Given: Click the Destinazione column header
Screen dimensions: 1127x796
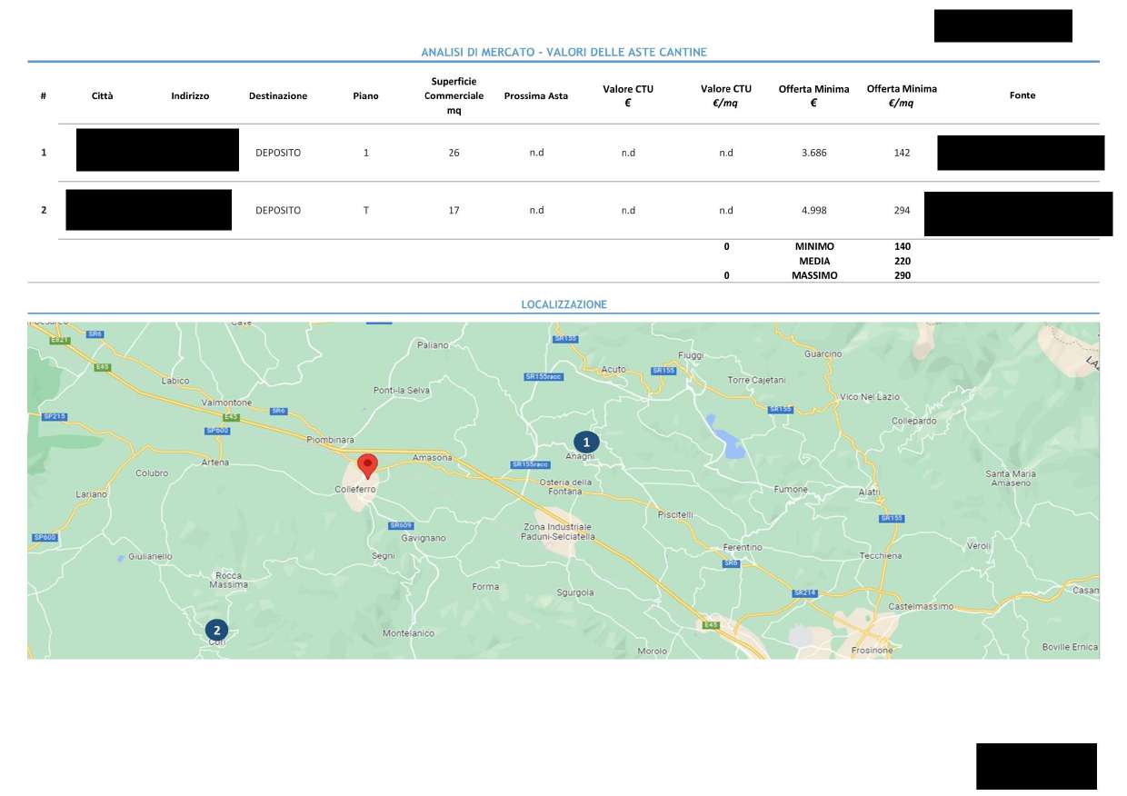Looking at the screenshot, I should click(278, 95).
